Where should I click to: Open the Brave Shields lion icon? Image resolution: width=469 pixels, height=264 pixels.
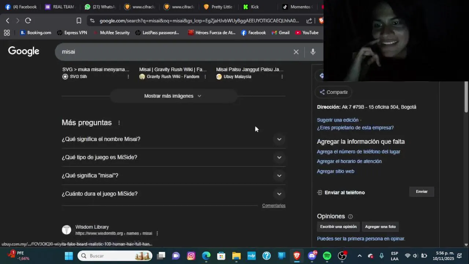(x=321, y=21)
